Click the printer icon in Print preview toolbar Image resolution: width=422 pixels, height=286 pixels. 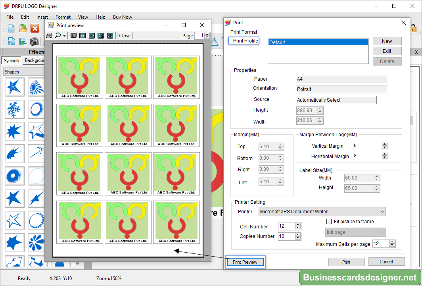[x=49, y=36]
